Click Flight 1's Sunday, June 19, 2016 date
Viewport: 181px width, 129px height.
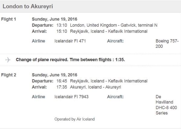tap(54, 19)
